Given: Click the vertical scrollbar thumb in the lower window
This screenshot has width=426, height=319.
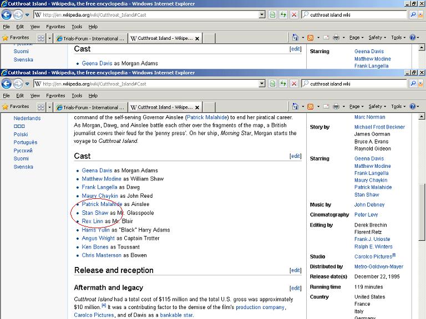Looking at the screenshot, I should (422, 212).
